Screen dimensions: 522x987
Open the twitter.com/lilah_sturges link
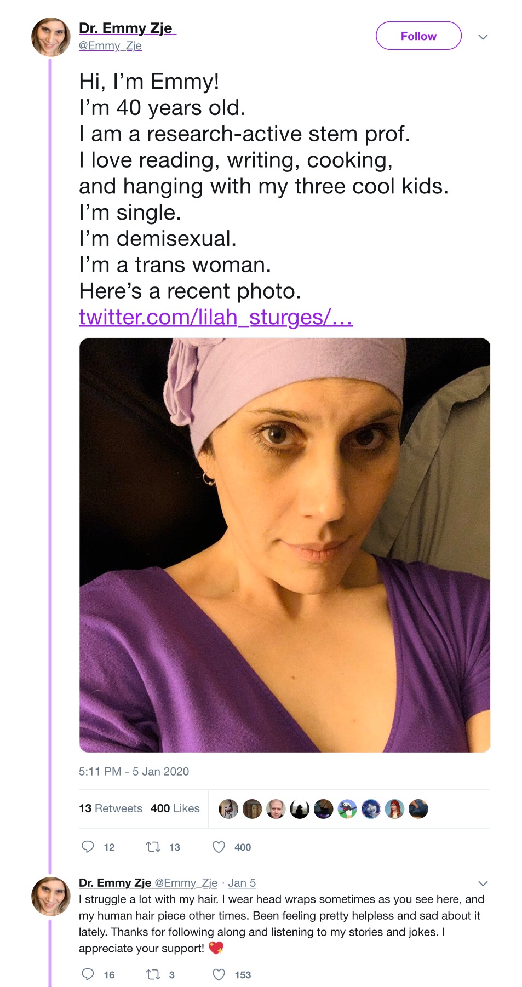[x=216, y=317]
